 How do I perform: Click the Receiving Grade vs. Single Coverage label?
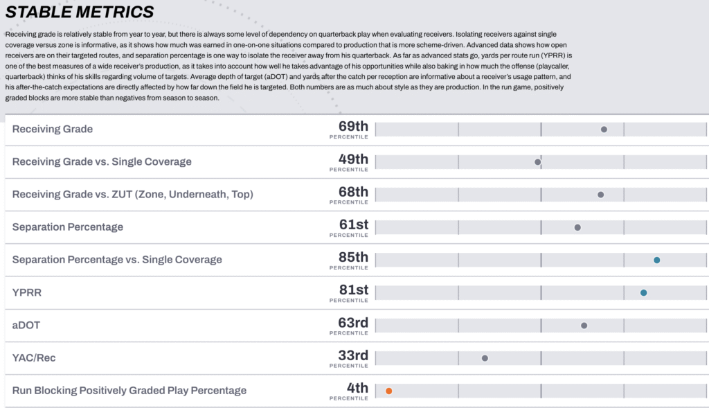102,161
